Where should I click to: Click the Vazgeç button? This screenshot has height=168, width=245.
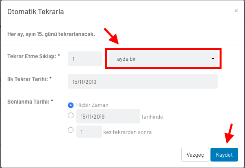click(195, 155)
